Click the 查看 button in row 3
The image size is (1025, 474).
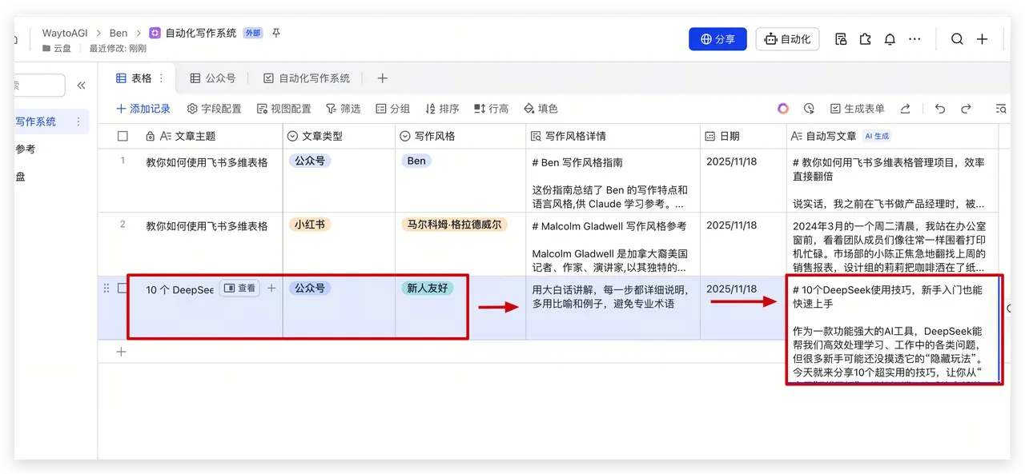tap(239, 288)
